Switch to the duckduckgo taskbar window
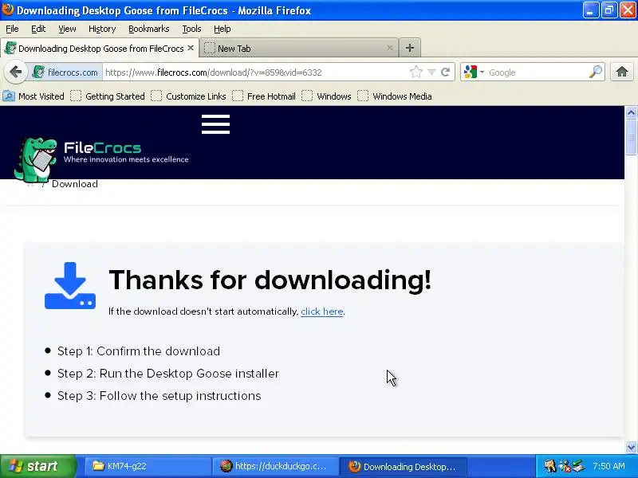 click(275, 466)
